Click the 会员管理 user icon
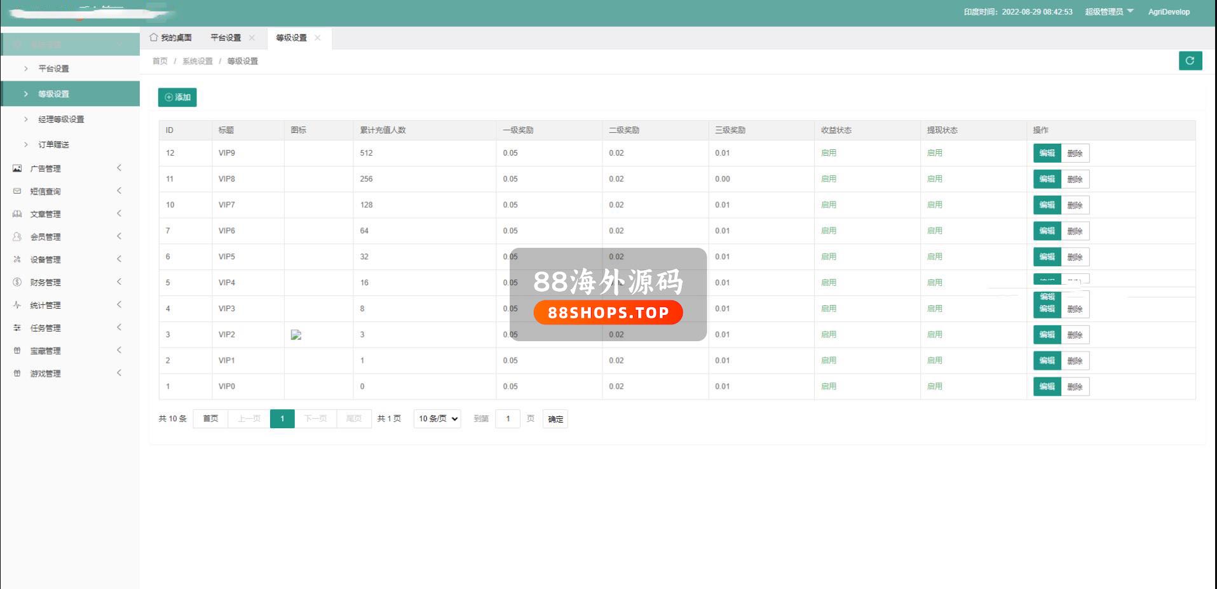 (17, 236)
